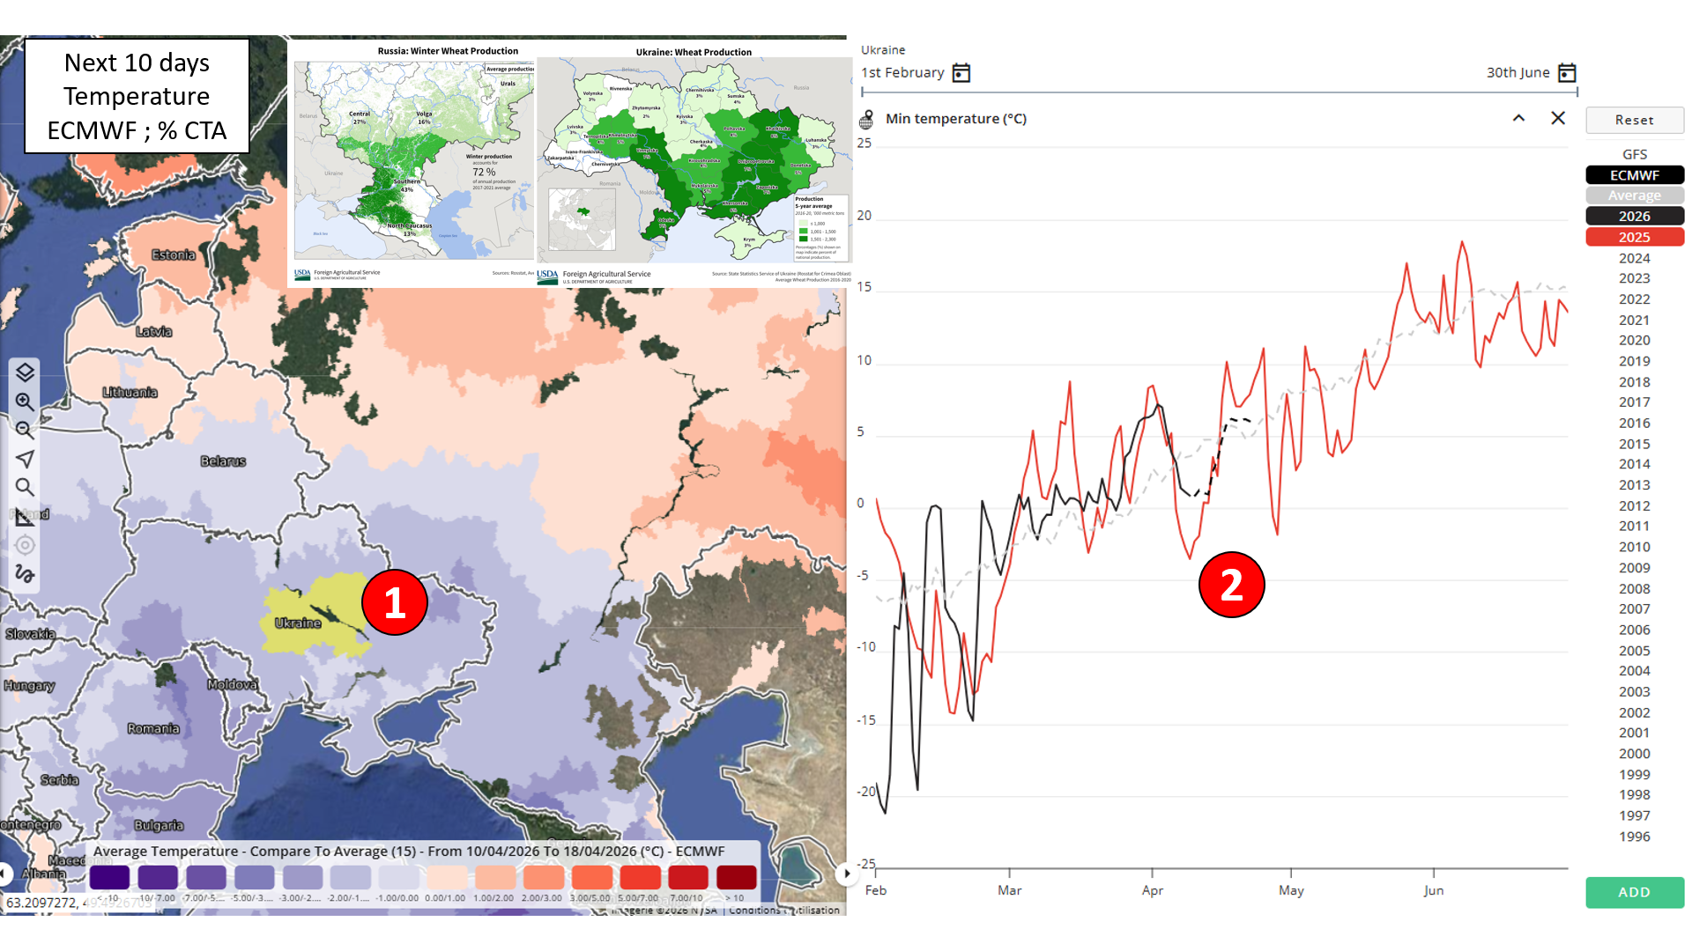Toggle the Average series on chart
This screenshot has width=1692, height=951.
pyautogui.click(x=1634, y=195)
